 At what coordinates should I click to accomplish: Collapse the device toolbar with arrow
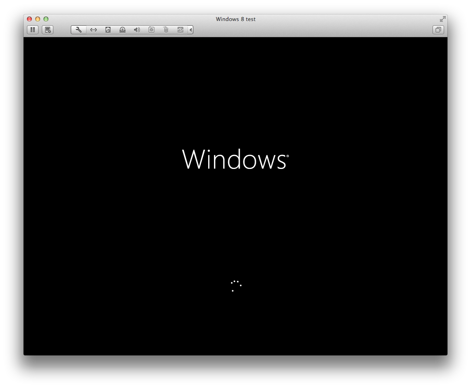[190, 30]
